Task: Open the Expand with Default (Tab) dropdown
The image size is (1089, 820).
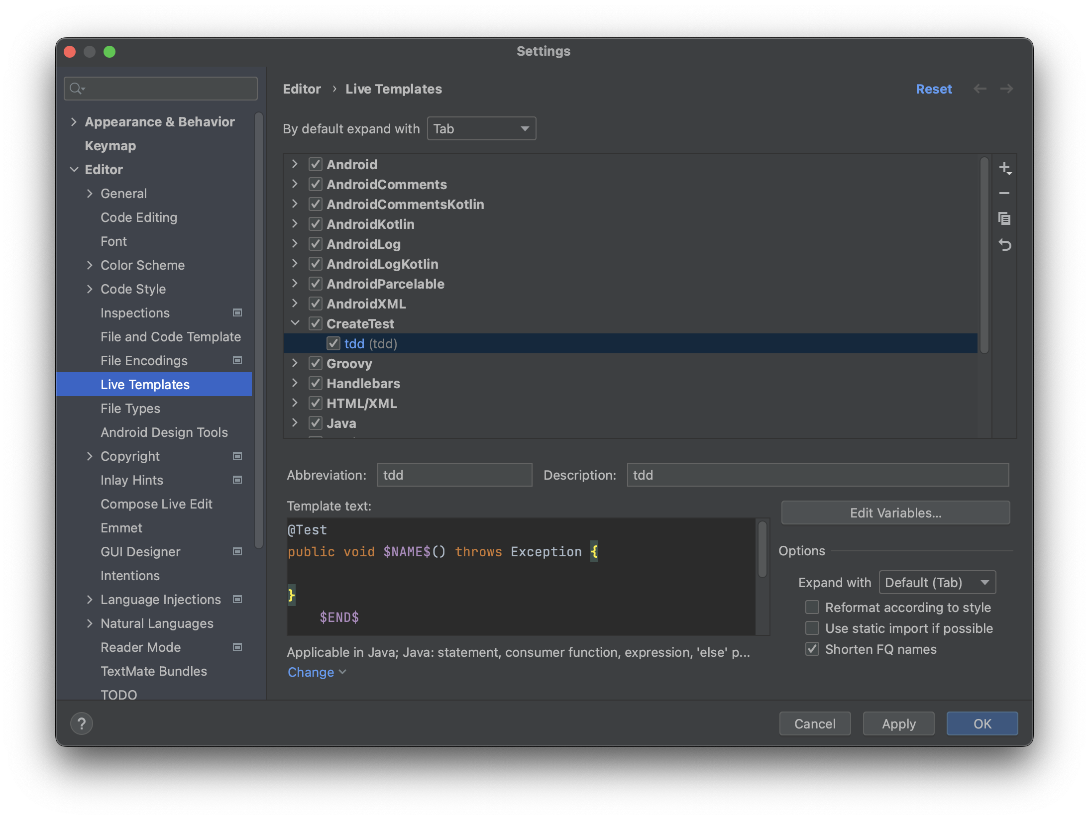Action: coord(937,582)
